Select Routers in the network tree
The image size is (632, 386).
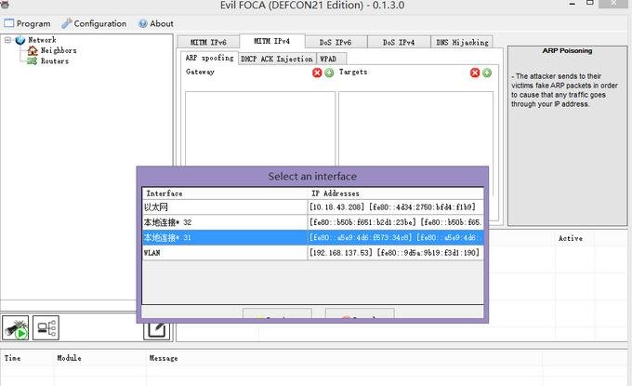[55, 60]
